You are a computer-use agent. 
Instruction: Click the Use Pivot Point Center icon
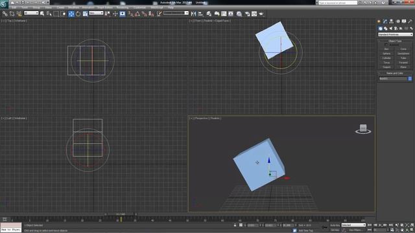tap(108, 14)
